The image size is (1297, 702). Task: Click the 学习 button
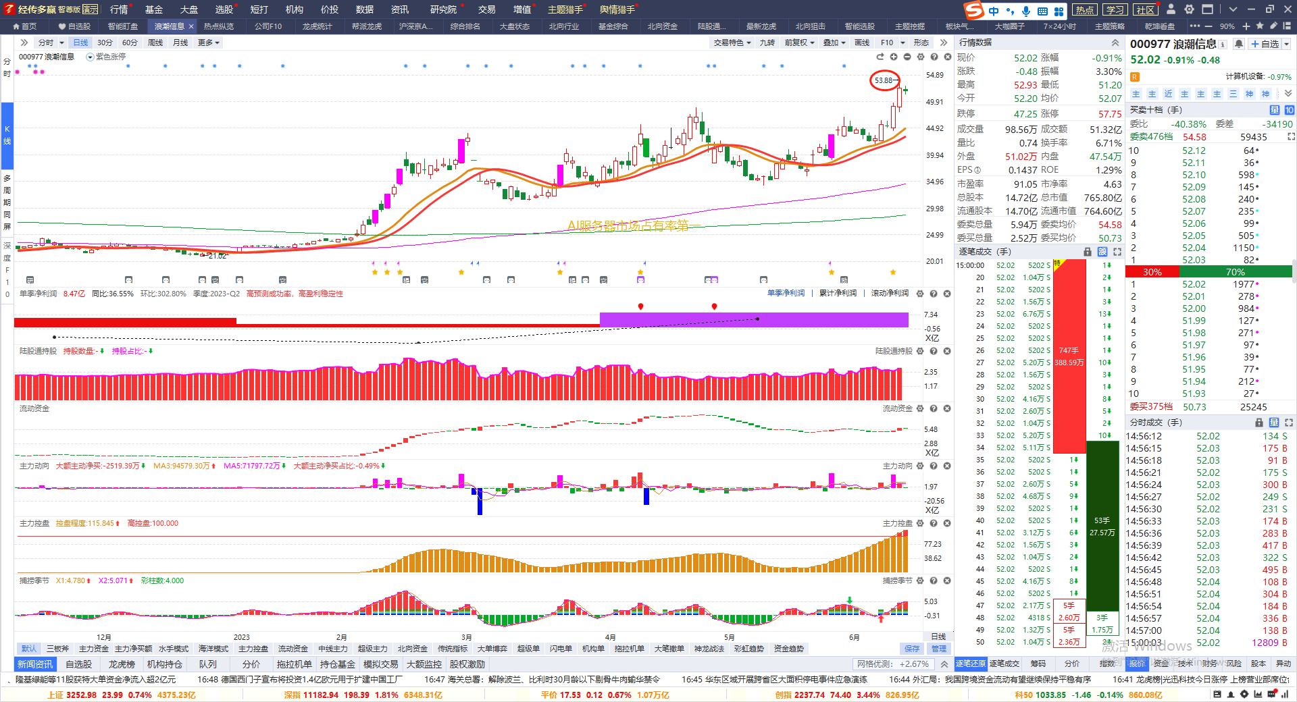[1115, 9]
